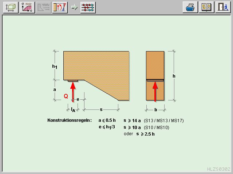Click the s dimension under the taper
This screenshot has height=174, width=233.
[x=101, y=109]
